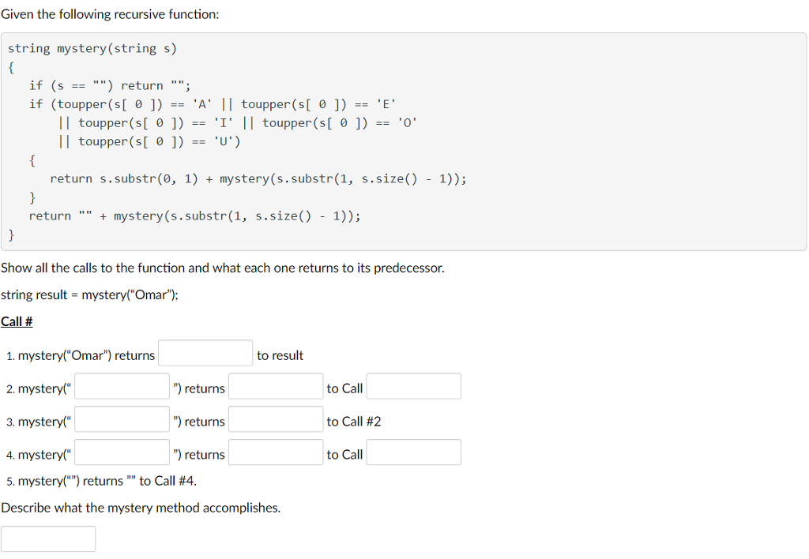809x559 pixels.
Task: Click the argument field in Call #2
Action: [121, 385]
